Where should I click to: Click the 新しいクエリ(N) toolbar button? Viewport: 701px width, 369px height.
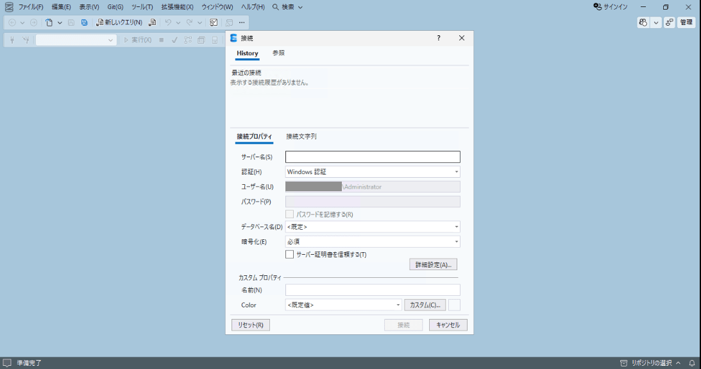coord(119,22)
